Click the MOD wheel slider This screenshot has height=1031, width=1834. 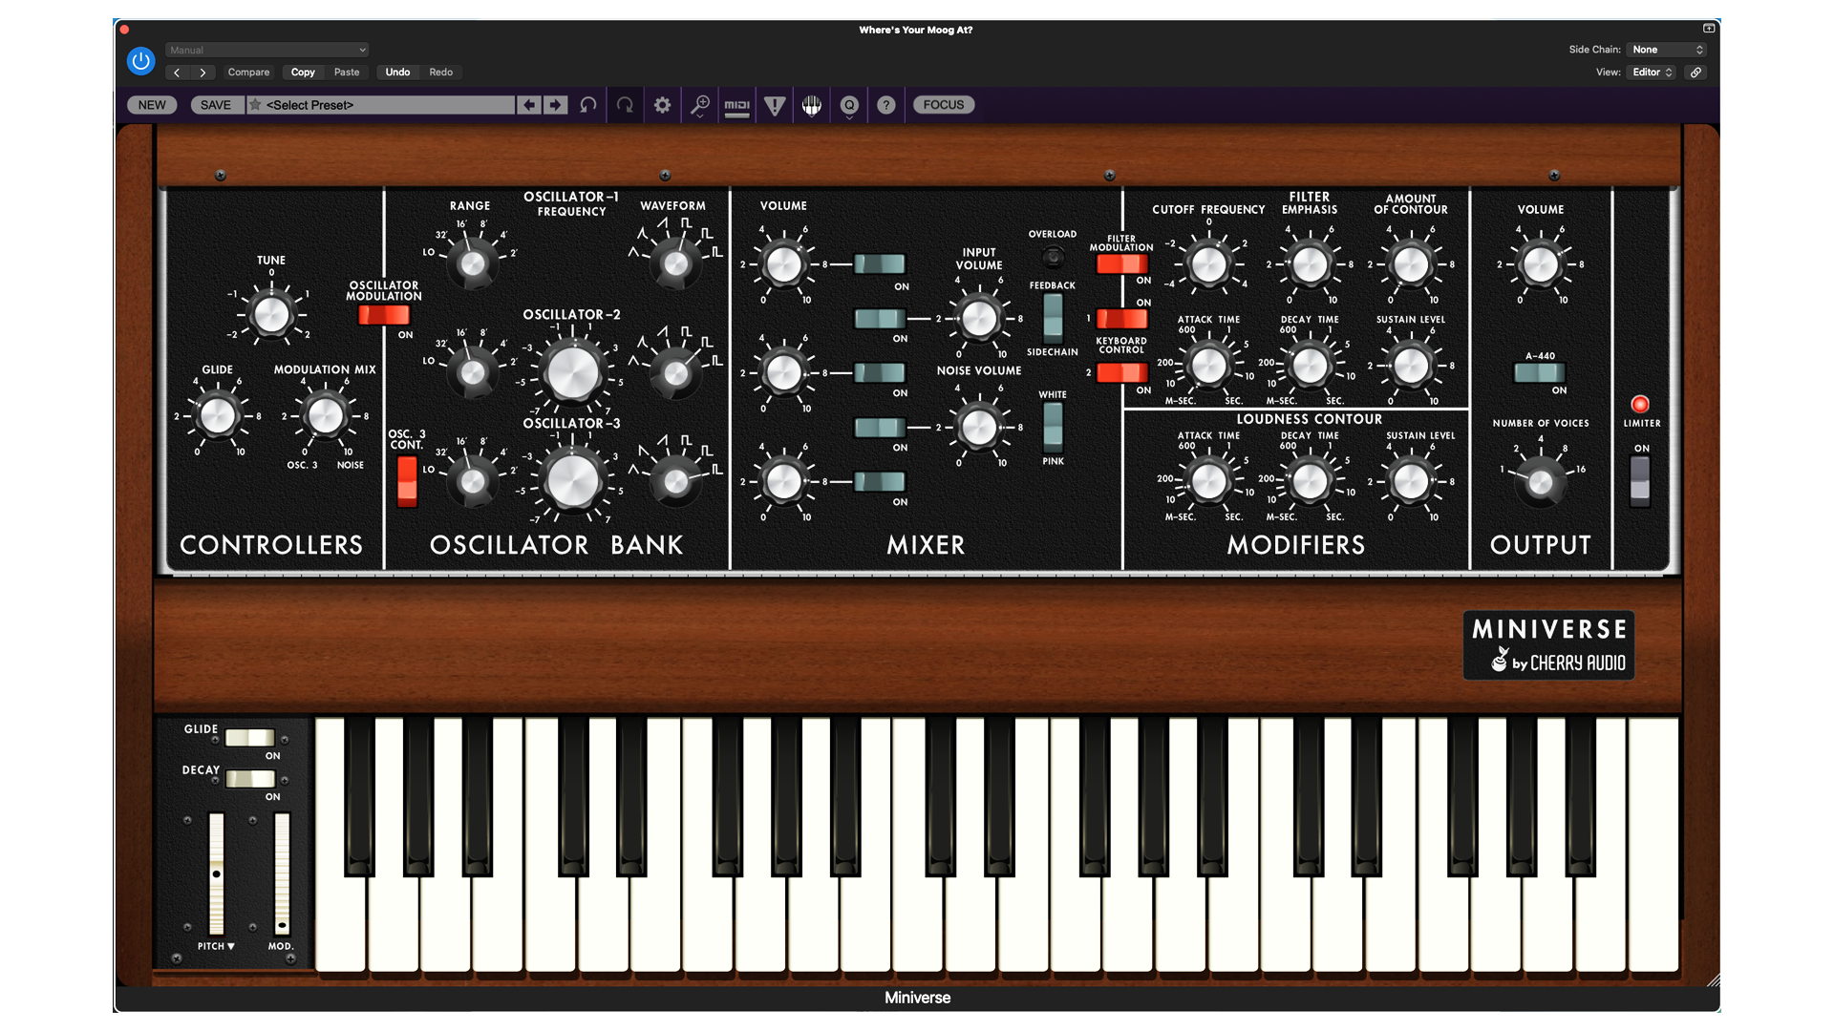point(282,873)
